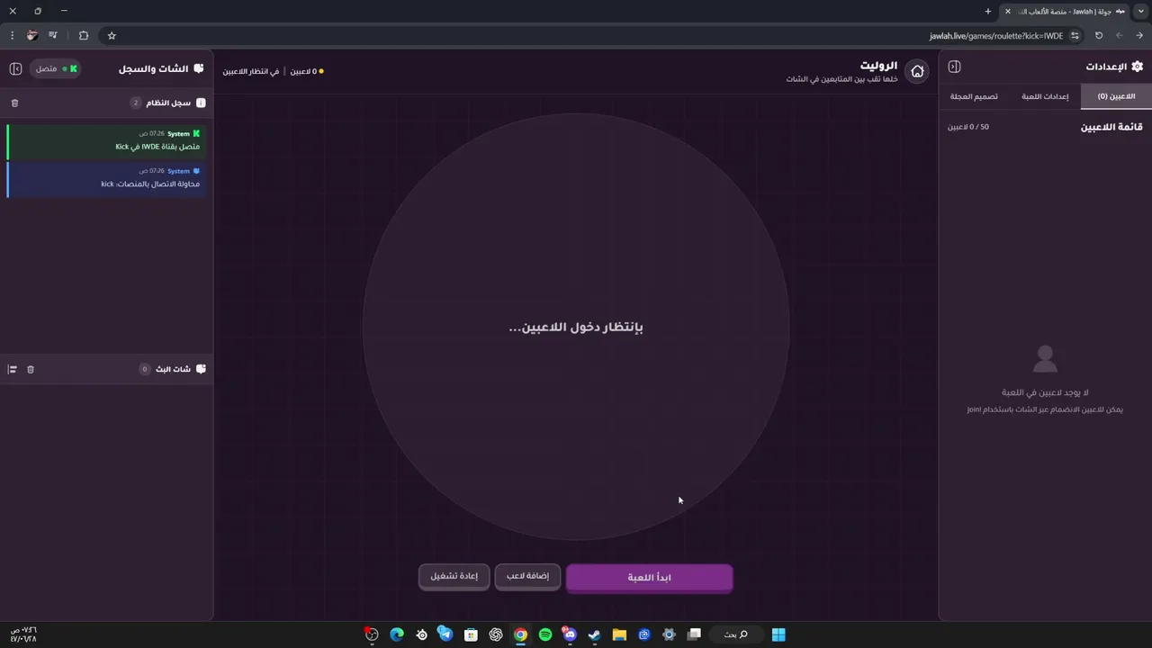Image resolution: width=1152 pixels, height=648 pixels.
Task: Open the Windows Start menu
Action: [x=778, y=634]
